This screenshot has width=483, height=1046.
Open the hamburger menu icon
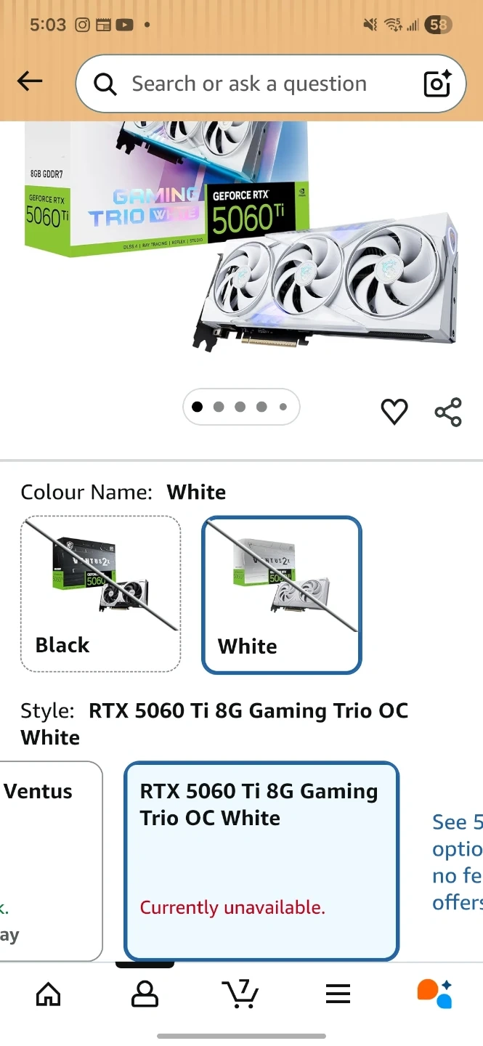tap(338, 994)
